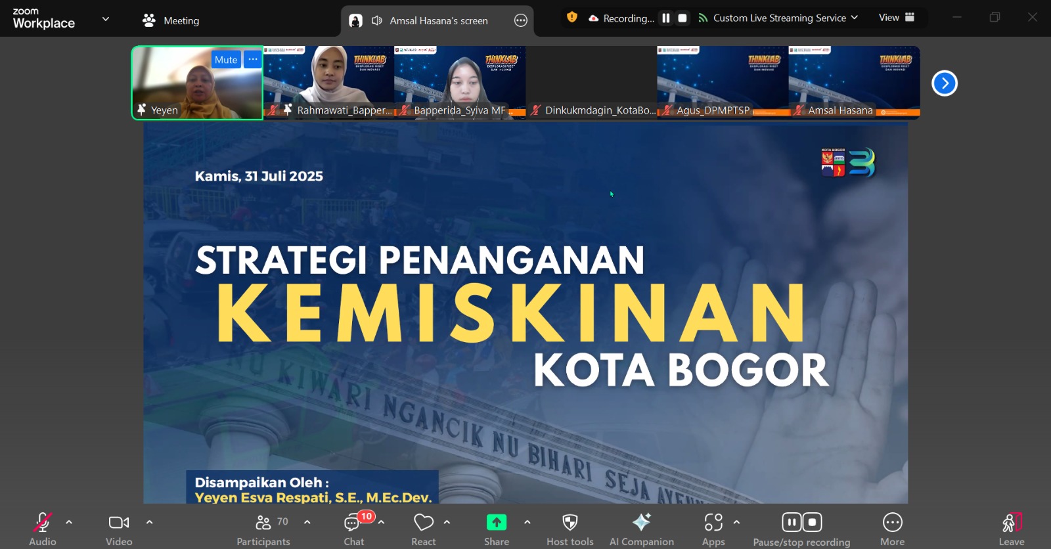1051x549 pixels.
Task: Open the Chat panel
Action: point(353,523)
